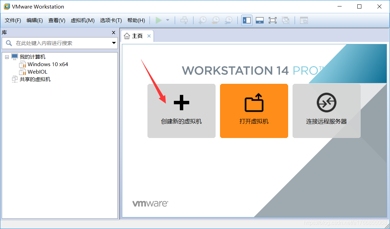Viewport: 390px width, 229px height.
Task: Click the 连接远程服务器 button
Action: pyautogui.click(x=327, y=111)
